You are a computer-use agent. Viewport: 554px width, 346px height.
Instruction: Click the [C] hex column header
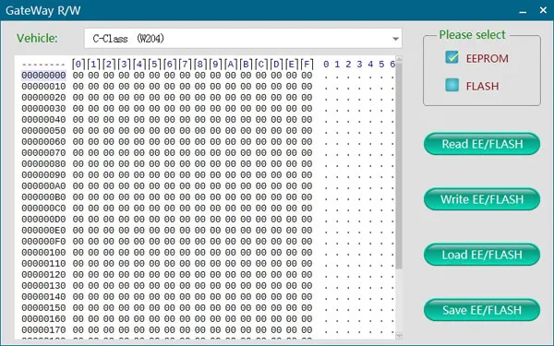coord(260,65)
